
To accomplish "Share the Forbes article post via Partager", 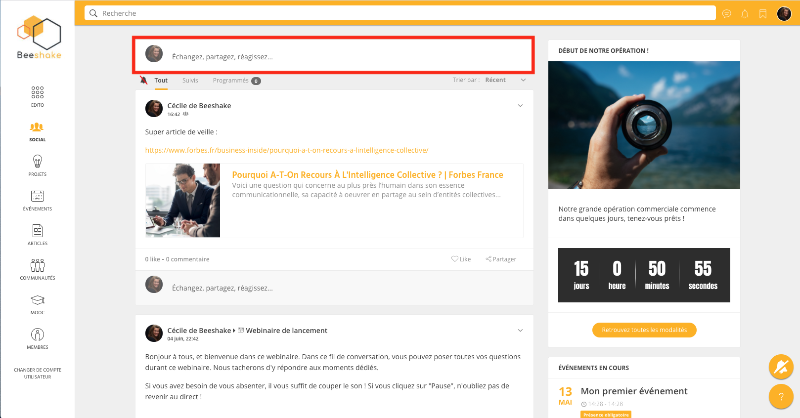I will point(501,259).
